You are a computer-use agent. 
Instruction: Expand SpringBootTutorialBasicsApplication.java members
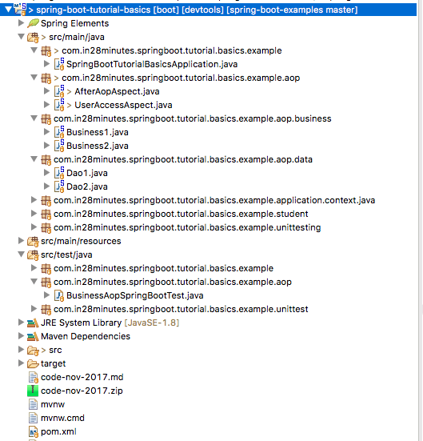tap(47, 63)
